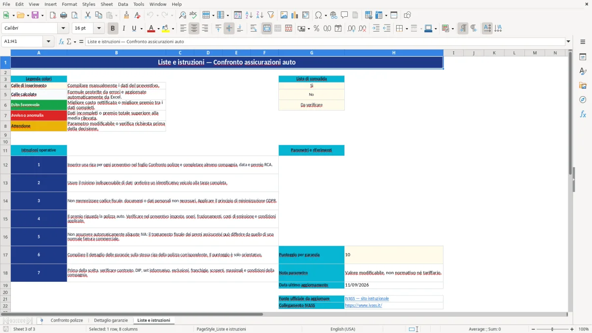The image size is (592, 333).
Task: Sort descending icon
Action: pyautogui.click(x=259, y=15)
